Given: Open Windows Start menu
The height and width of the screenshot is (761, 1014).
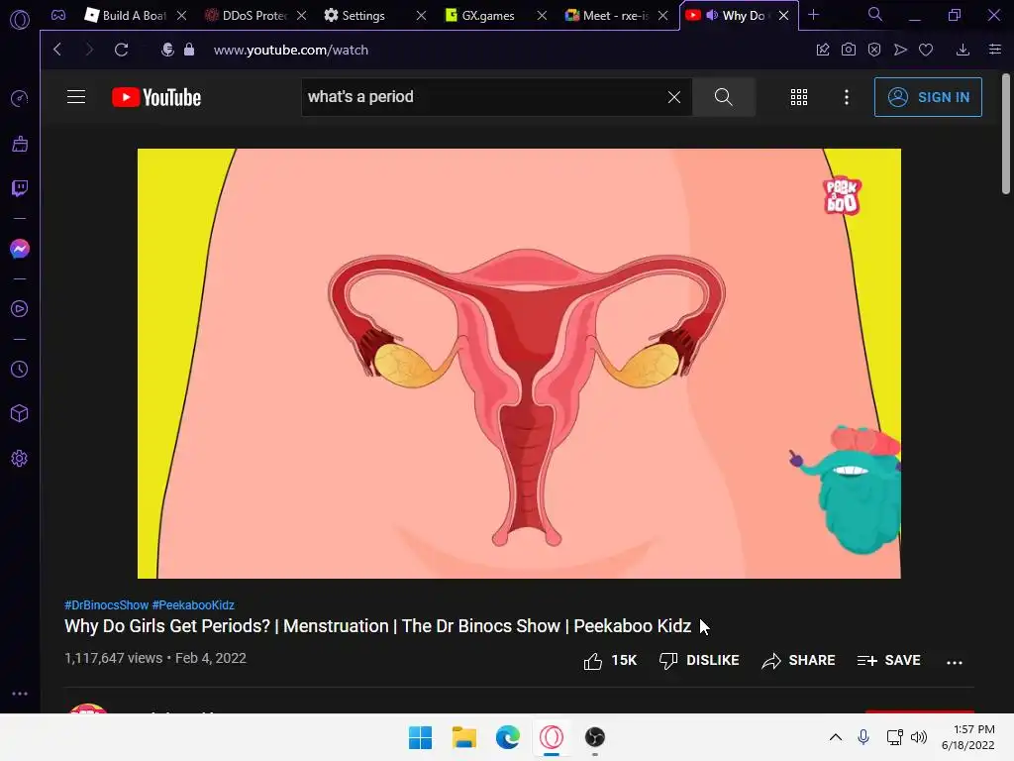Looking at the screenshot, I should pos(420,737).
